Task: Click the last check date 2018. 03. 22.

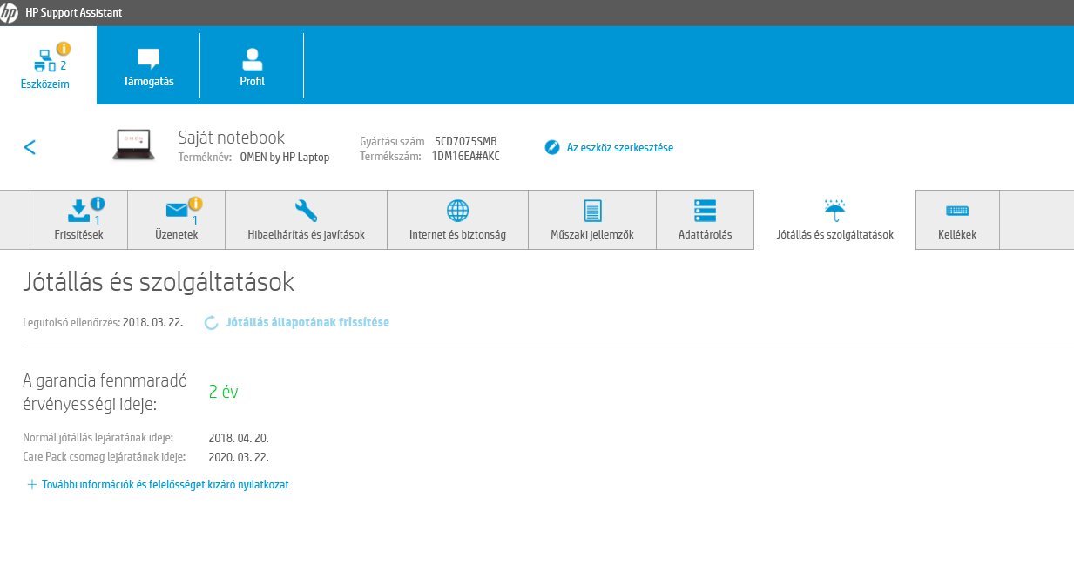Action: pos(153,322)
